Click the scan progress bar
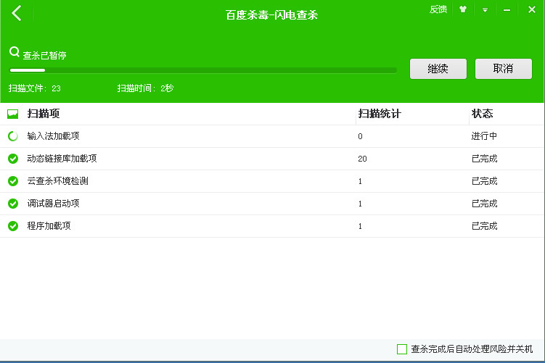This screenshot has height=363, width=545. (203, 70)
